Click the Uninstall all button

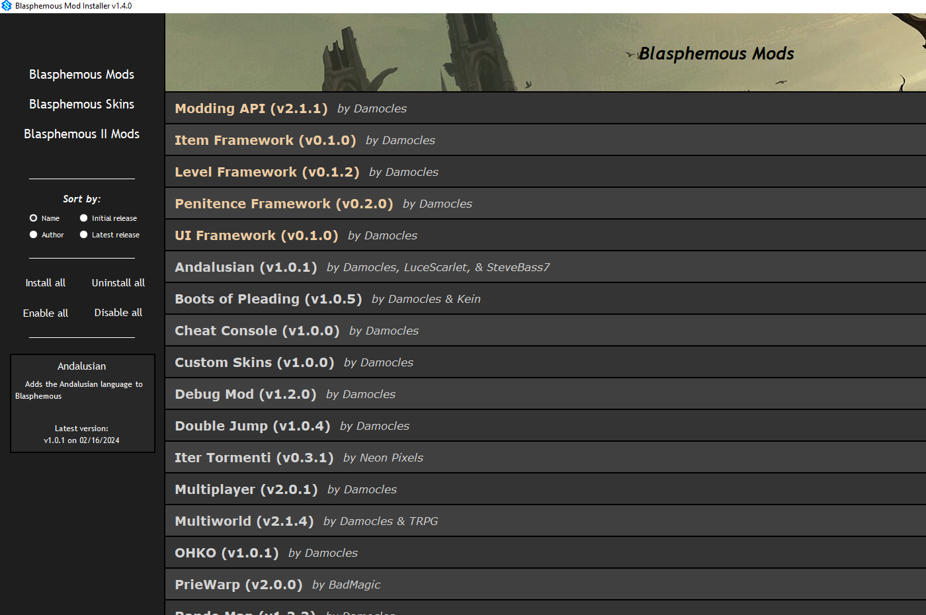pyautogui.click(x=118, y=283)
